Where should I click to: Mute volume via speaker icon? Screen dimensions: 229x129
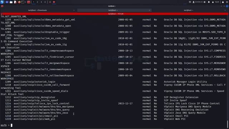coord(205,2)
